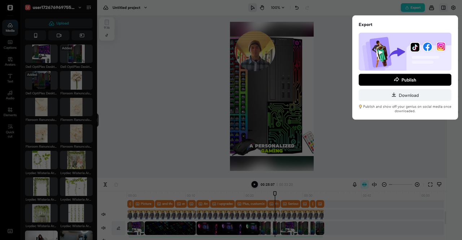Image resolution: width=462 pixels, height=240 pixels.
Task: Click the playhead marker on the timeline
Action: [275, 194]
